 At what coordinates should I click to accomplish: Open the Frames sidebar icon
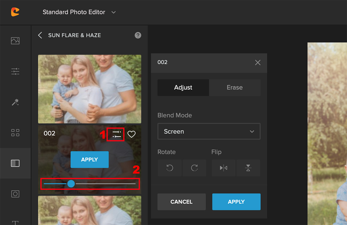(15, 194)
